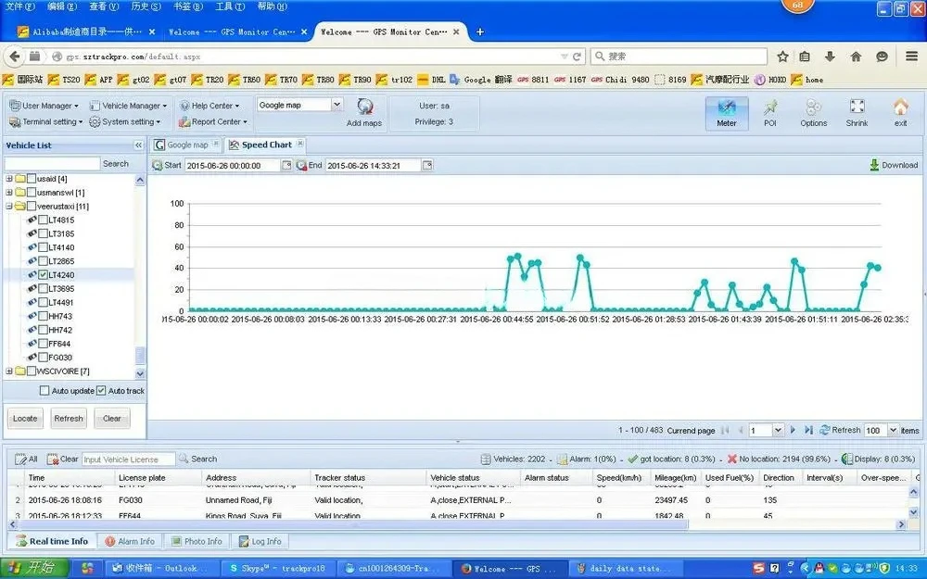927x579 pixels.
Task: Click the exit home icon
Action: tap(900, 112)
